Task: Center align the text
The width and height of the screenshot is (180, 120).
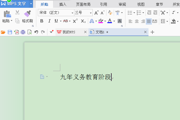Action: (137, 21)
